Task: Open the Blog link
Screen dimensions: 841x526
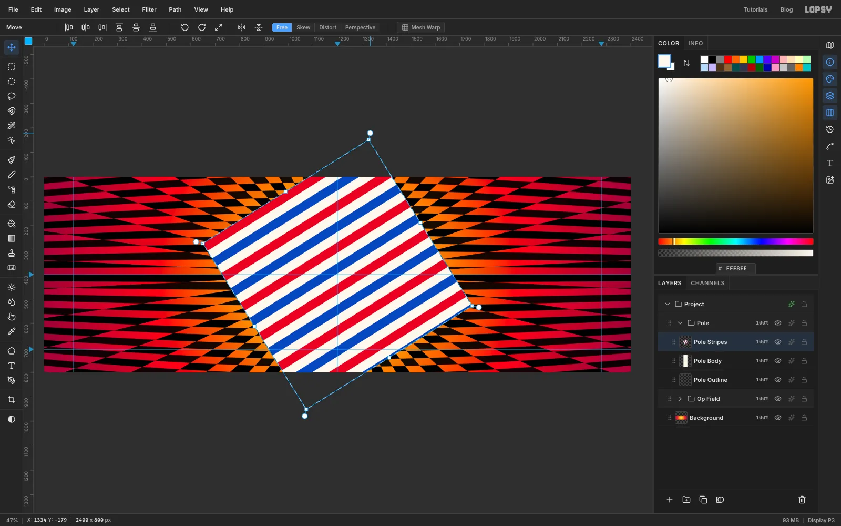Action: coord(786,9)
